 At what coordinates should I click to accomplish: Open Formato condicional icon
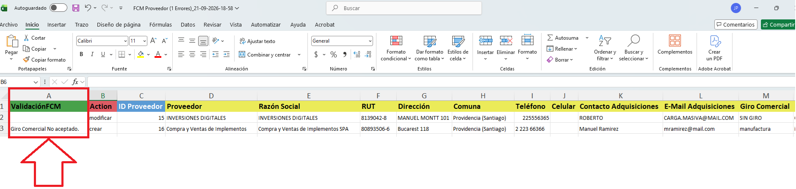[396, 41]
